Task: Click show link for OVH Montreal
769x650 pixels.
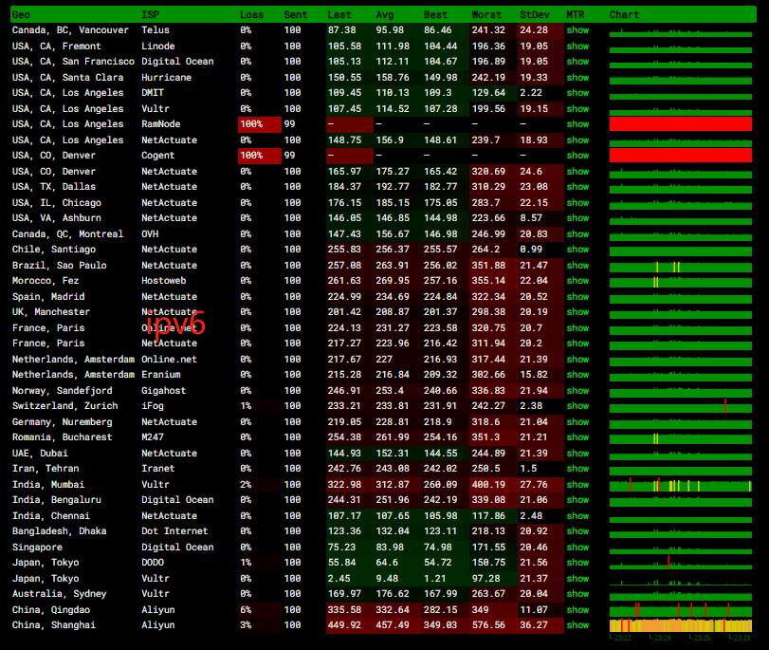Action: [577, 234]
